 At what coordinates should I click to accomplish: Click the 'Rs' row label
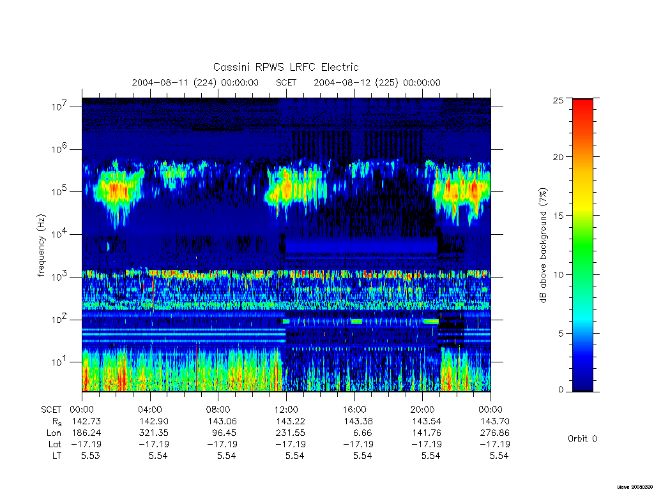[x=57, y=422]
